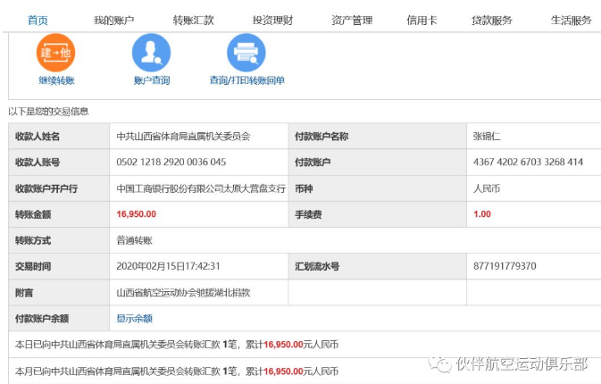601x384 pixels.
Task: Click the printer icon for 查询/打印转账回单
Action: pos(246,53)
